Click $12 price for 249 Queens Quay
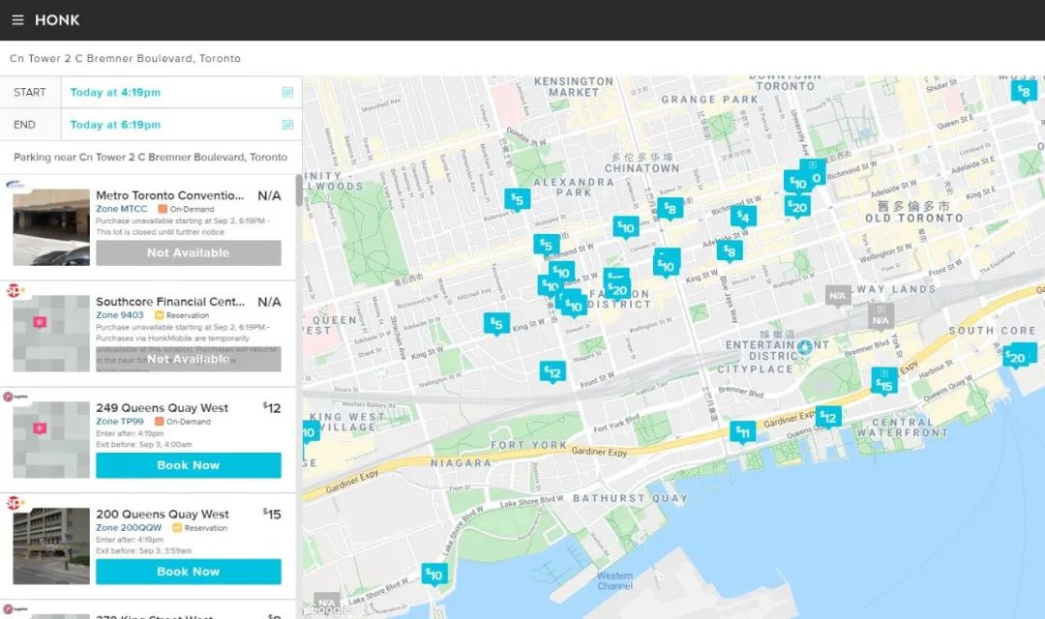The image size is (1045, 619). tap(272, 408)
